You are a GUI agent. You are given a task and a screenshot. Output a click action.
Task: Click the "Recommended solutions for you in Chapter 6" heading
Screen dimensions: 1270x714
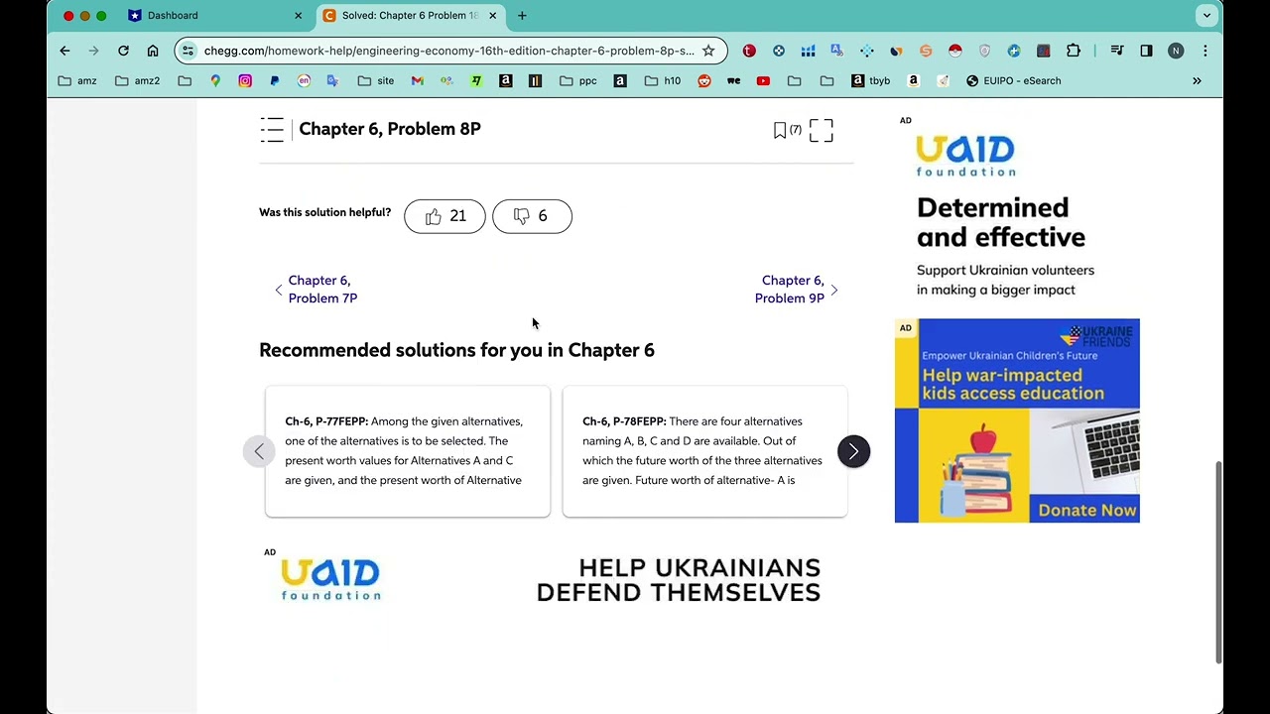point(456,350)
